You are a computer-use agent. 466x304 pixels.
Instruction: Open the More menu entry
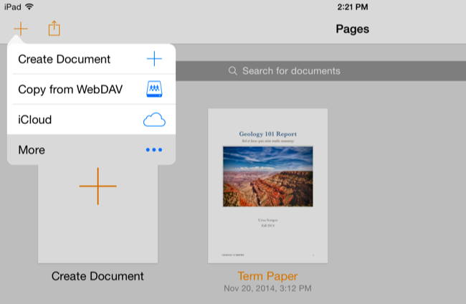(x=91, y=150)
